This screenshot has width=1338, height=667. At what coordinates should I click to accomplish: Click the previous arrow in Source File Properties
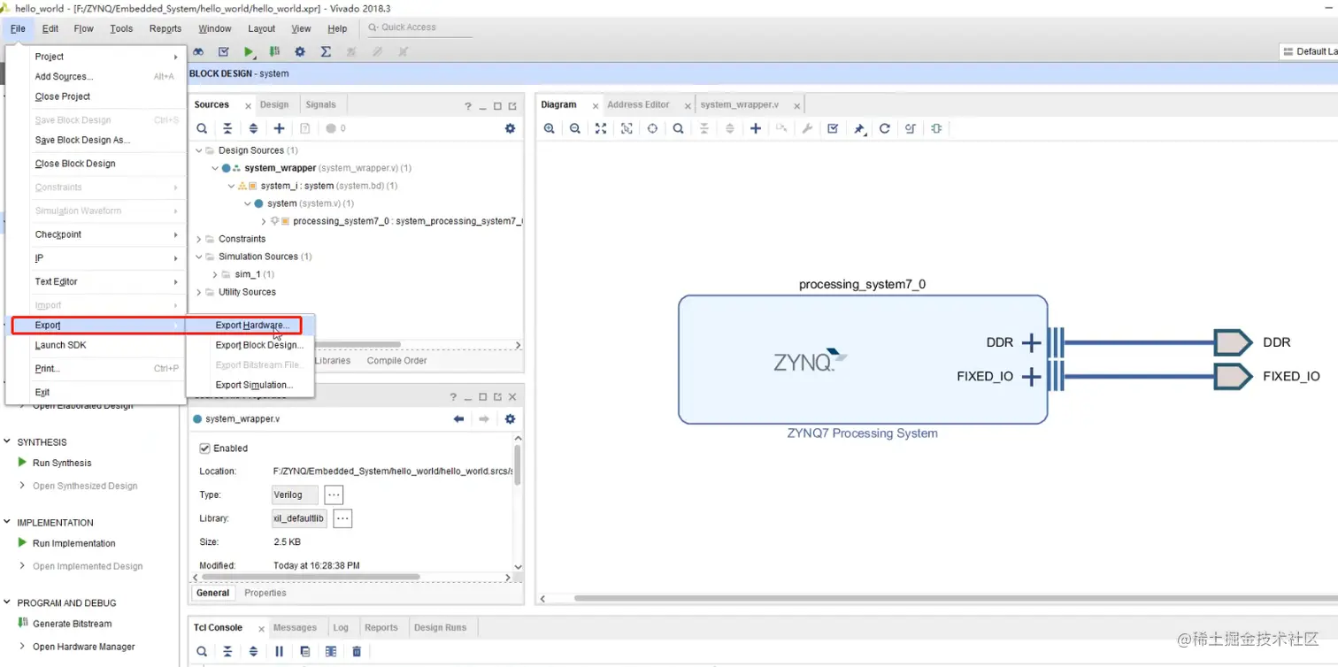458,418
